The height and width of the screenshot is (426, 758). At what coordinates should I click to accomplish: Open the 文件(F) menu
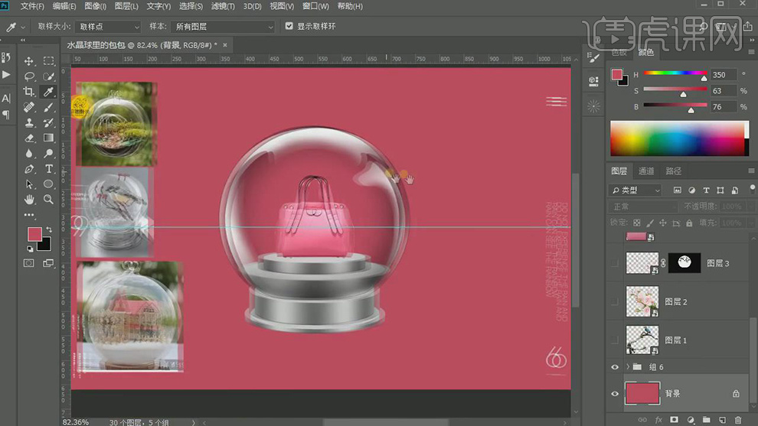[x=32, y=6]
